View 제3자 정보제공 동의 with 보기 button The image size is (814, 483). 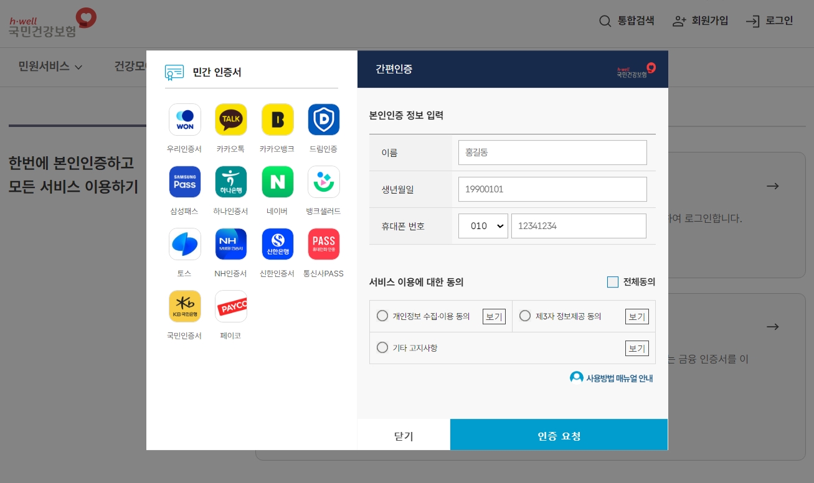coord(637,317)
